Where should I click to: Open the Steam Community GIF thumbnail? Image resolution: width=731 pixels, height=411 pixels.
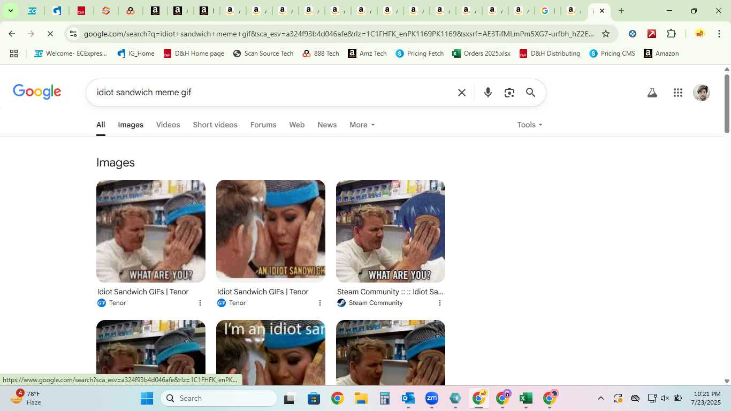[391, 231]
